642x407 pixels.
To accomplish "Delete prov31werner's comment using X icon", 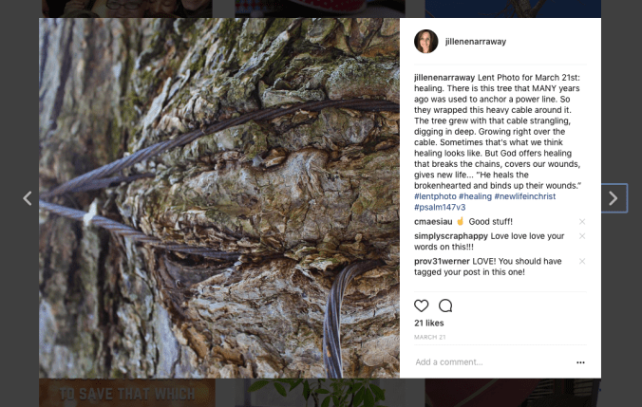I will (x=582, y=261).
